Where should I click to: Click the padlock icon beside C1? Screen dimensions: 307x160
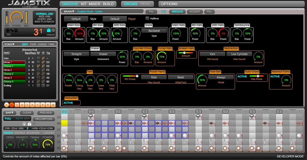click(29, 124)
